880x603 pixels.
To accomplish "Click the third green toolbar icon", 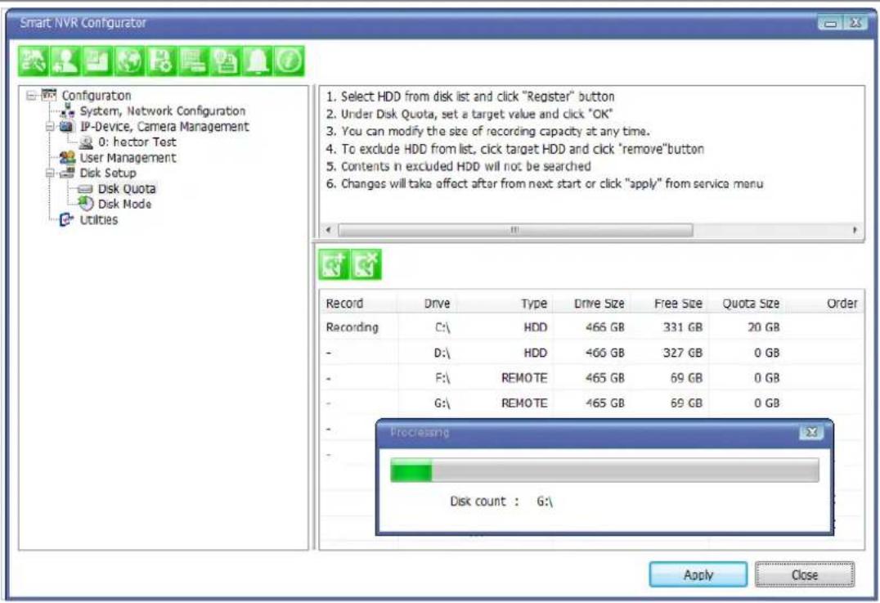I will coord(97,61).
